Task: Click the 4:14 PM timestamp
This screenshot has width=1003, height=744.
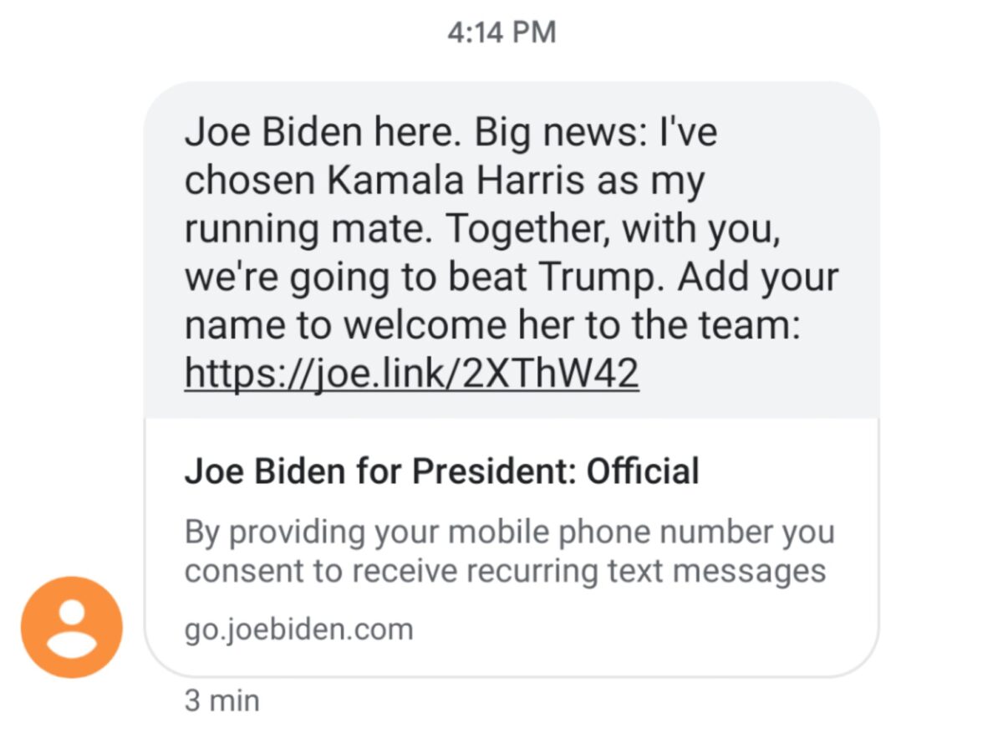Action: (x=501, y=33)
